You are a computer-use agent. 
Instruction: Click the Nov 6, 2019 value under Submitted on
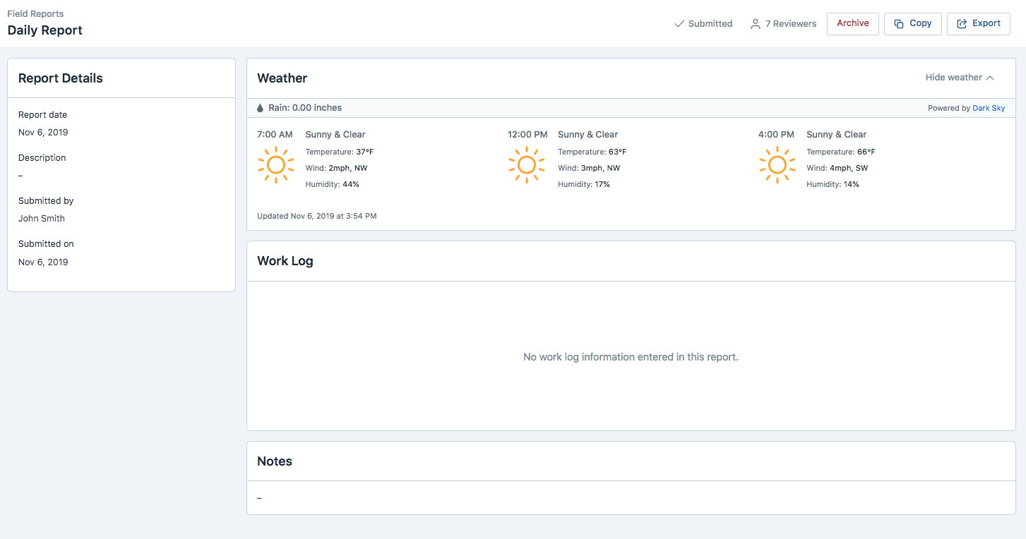coord(43,262)
